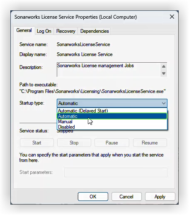Confirm changes with OK button
The image size is (189, 215).
click(x=93, y=197)
